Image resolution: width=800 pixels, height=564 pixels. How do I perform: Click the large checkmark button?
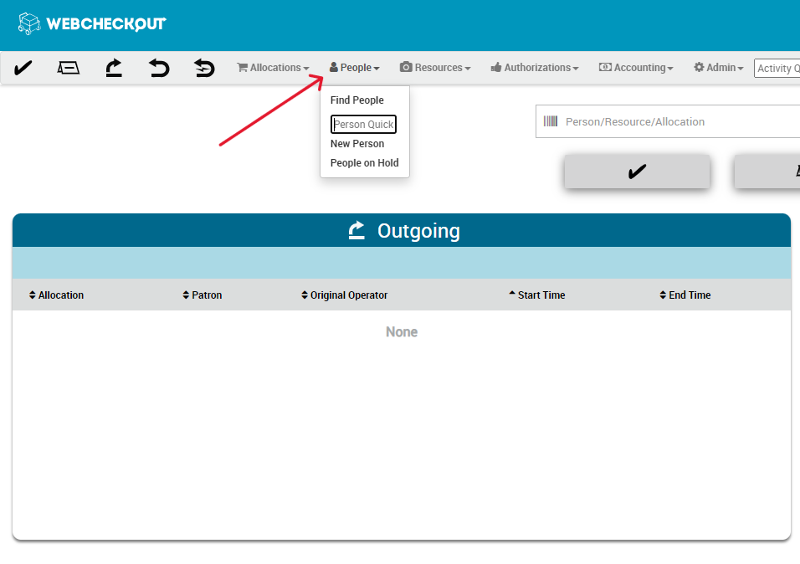[x=637, y=172]
